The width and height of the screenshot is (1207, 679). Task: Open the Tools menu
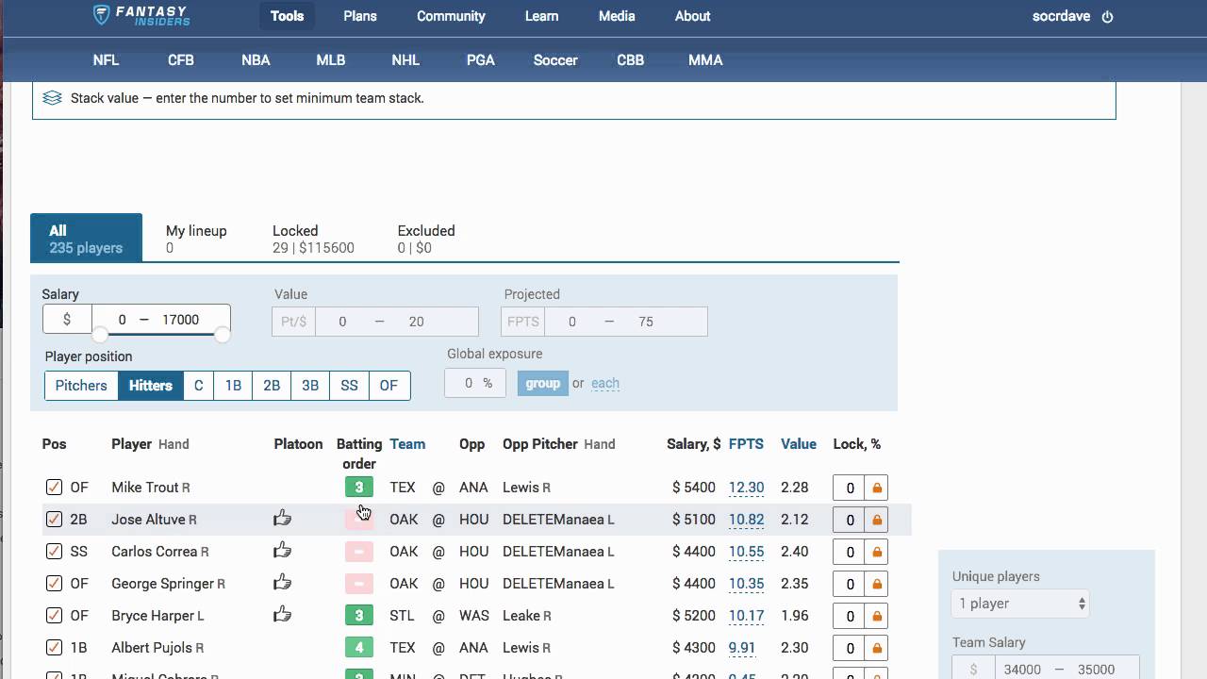287,16
